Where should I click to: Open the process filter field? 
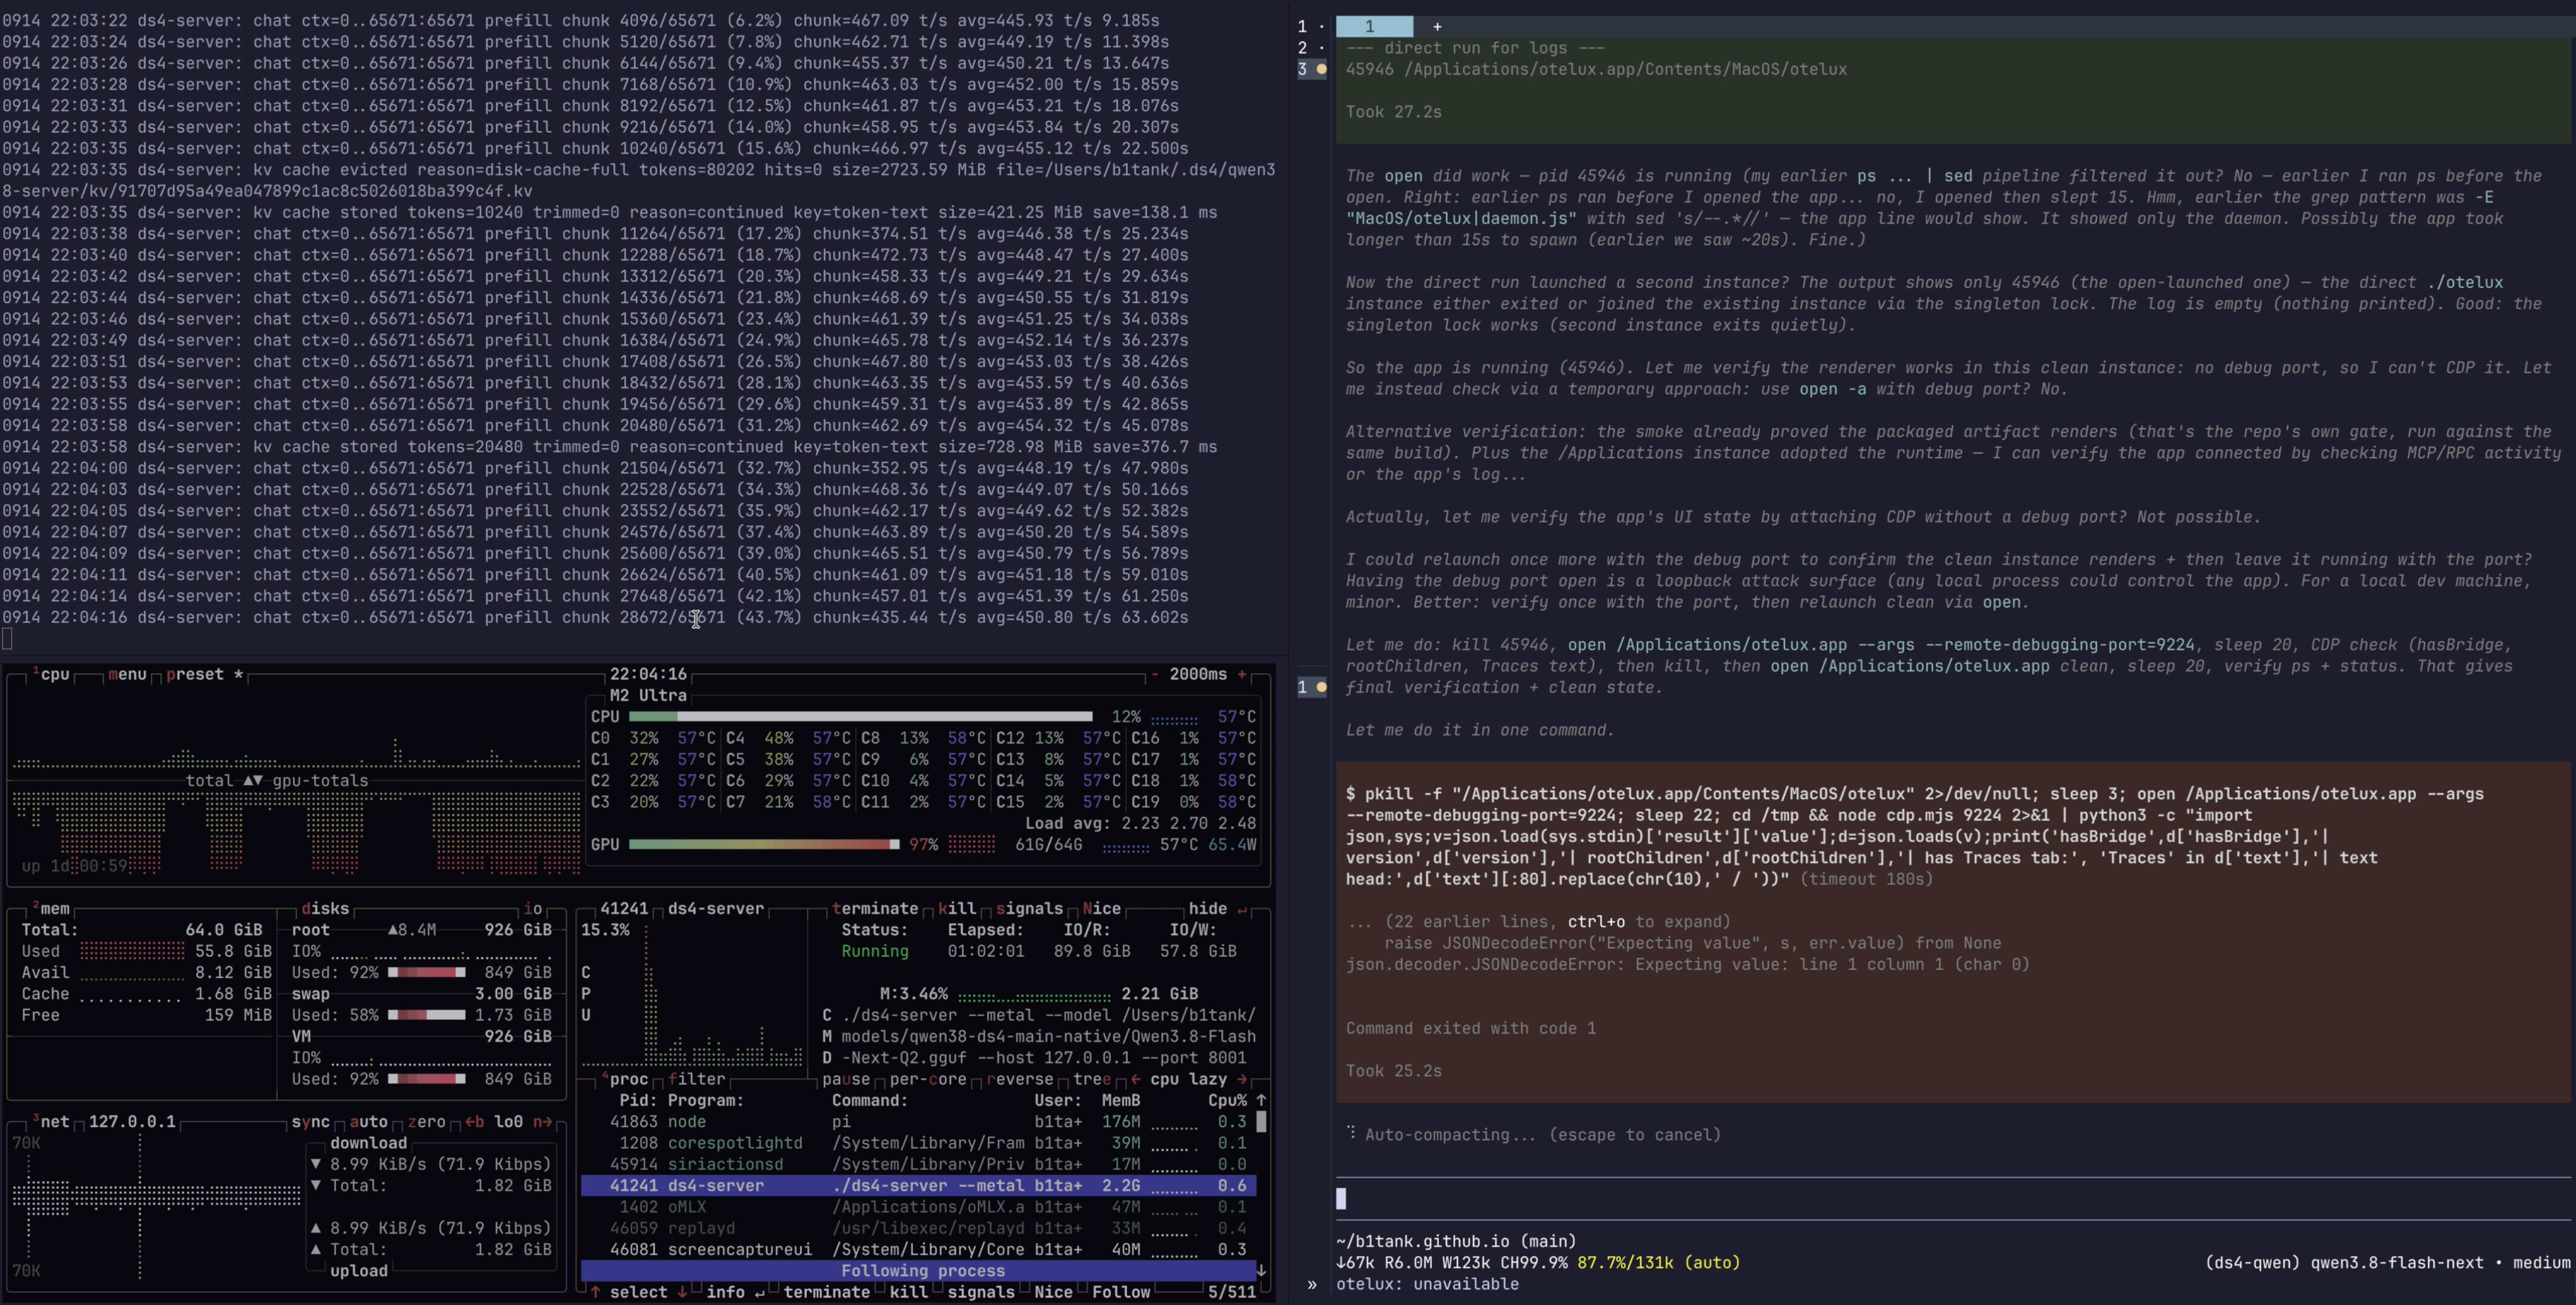click(x=697, y=1079)
